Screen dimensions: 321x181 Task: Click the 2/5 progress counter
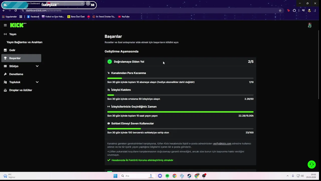pyautogui.click(x=251, y=62)
